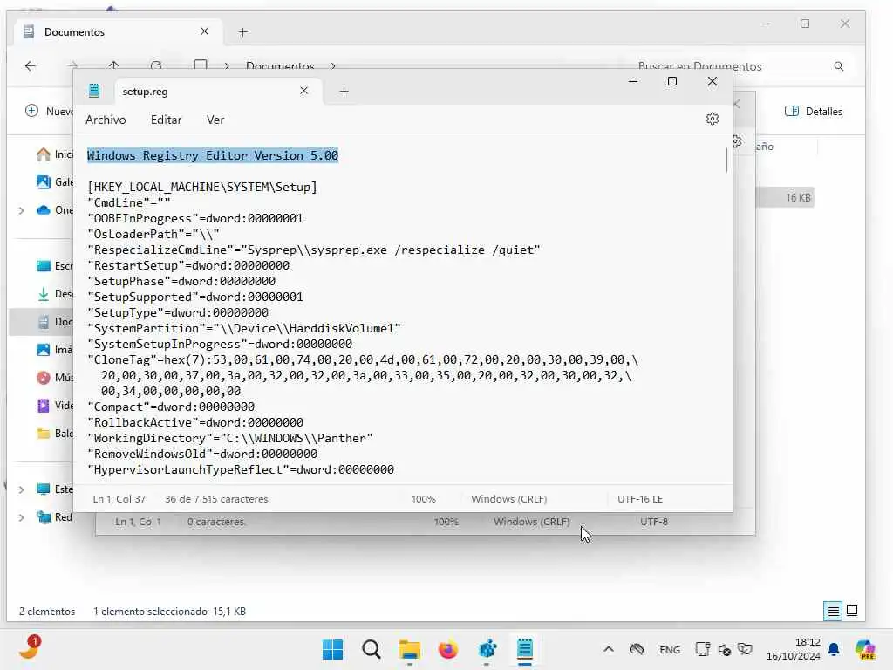Open Imágenes in the navigation pane
Viewport: 893px width, 670px height.
55,350
